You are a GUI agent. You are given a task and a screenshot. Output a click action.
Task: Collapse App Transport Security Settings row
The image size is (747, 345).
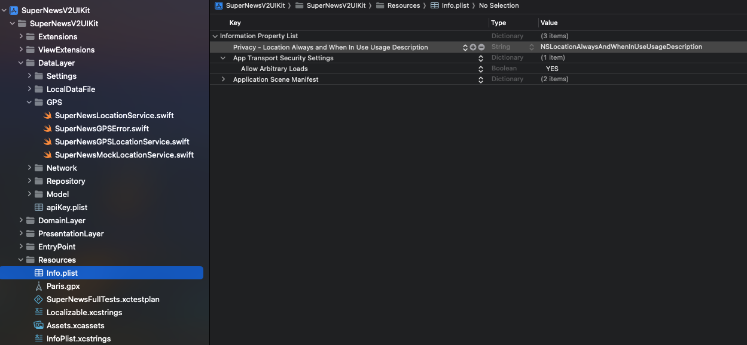pos(224,58)
